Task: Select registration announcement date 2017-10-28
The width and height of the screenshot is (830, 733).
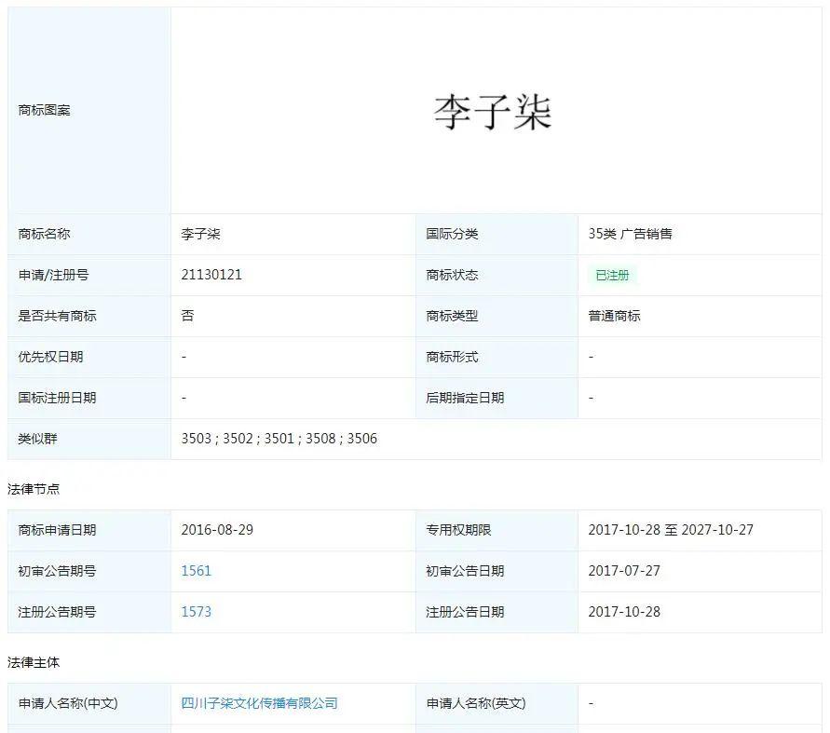Action: (624, 612)
